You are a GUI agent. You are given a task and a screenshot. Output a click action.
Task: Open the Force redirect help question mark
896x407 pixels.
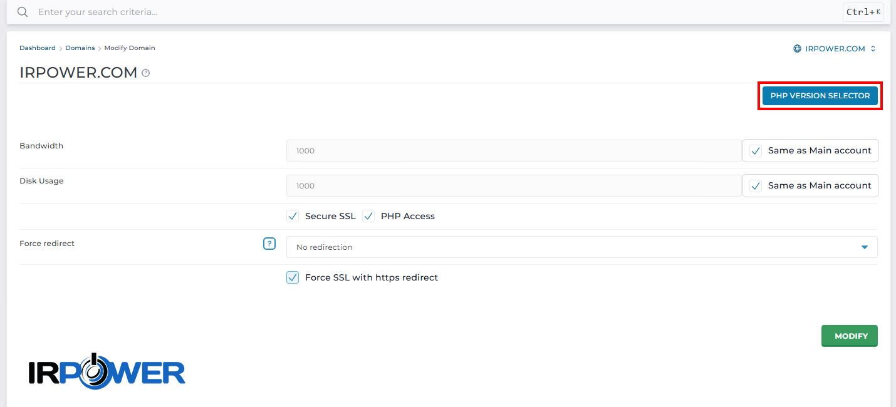point(269,244)
